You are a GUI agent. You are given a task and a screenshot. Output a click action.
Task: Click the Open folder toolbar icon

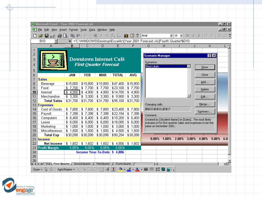coord(41,36)
